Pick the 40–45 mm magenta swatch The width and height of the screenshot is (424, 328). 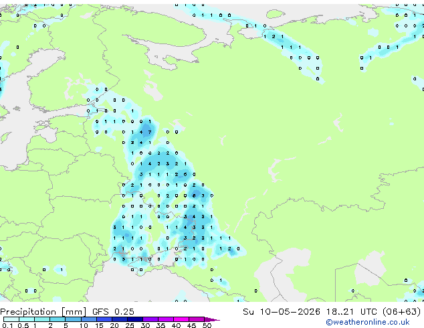[x=181, y=319]
